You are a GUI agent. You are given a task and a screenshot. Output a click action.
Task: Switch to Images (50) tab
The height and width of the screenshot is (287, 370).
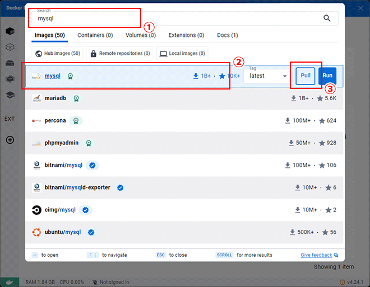pyautogui.click(x=50, y=35)
